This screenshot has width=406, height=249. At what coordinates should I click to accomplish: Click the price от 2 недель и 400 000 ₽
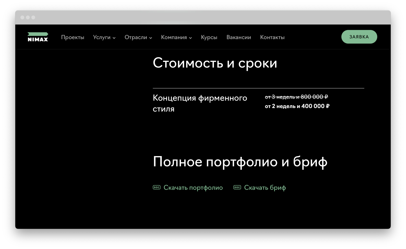coord(297,106)
